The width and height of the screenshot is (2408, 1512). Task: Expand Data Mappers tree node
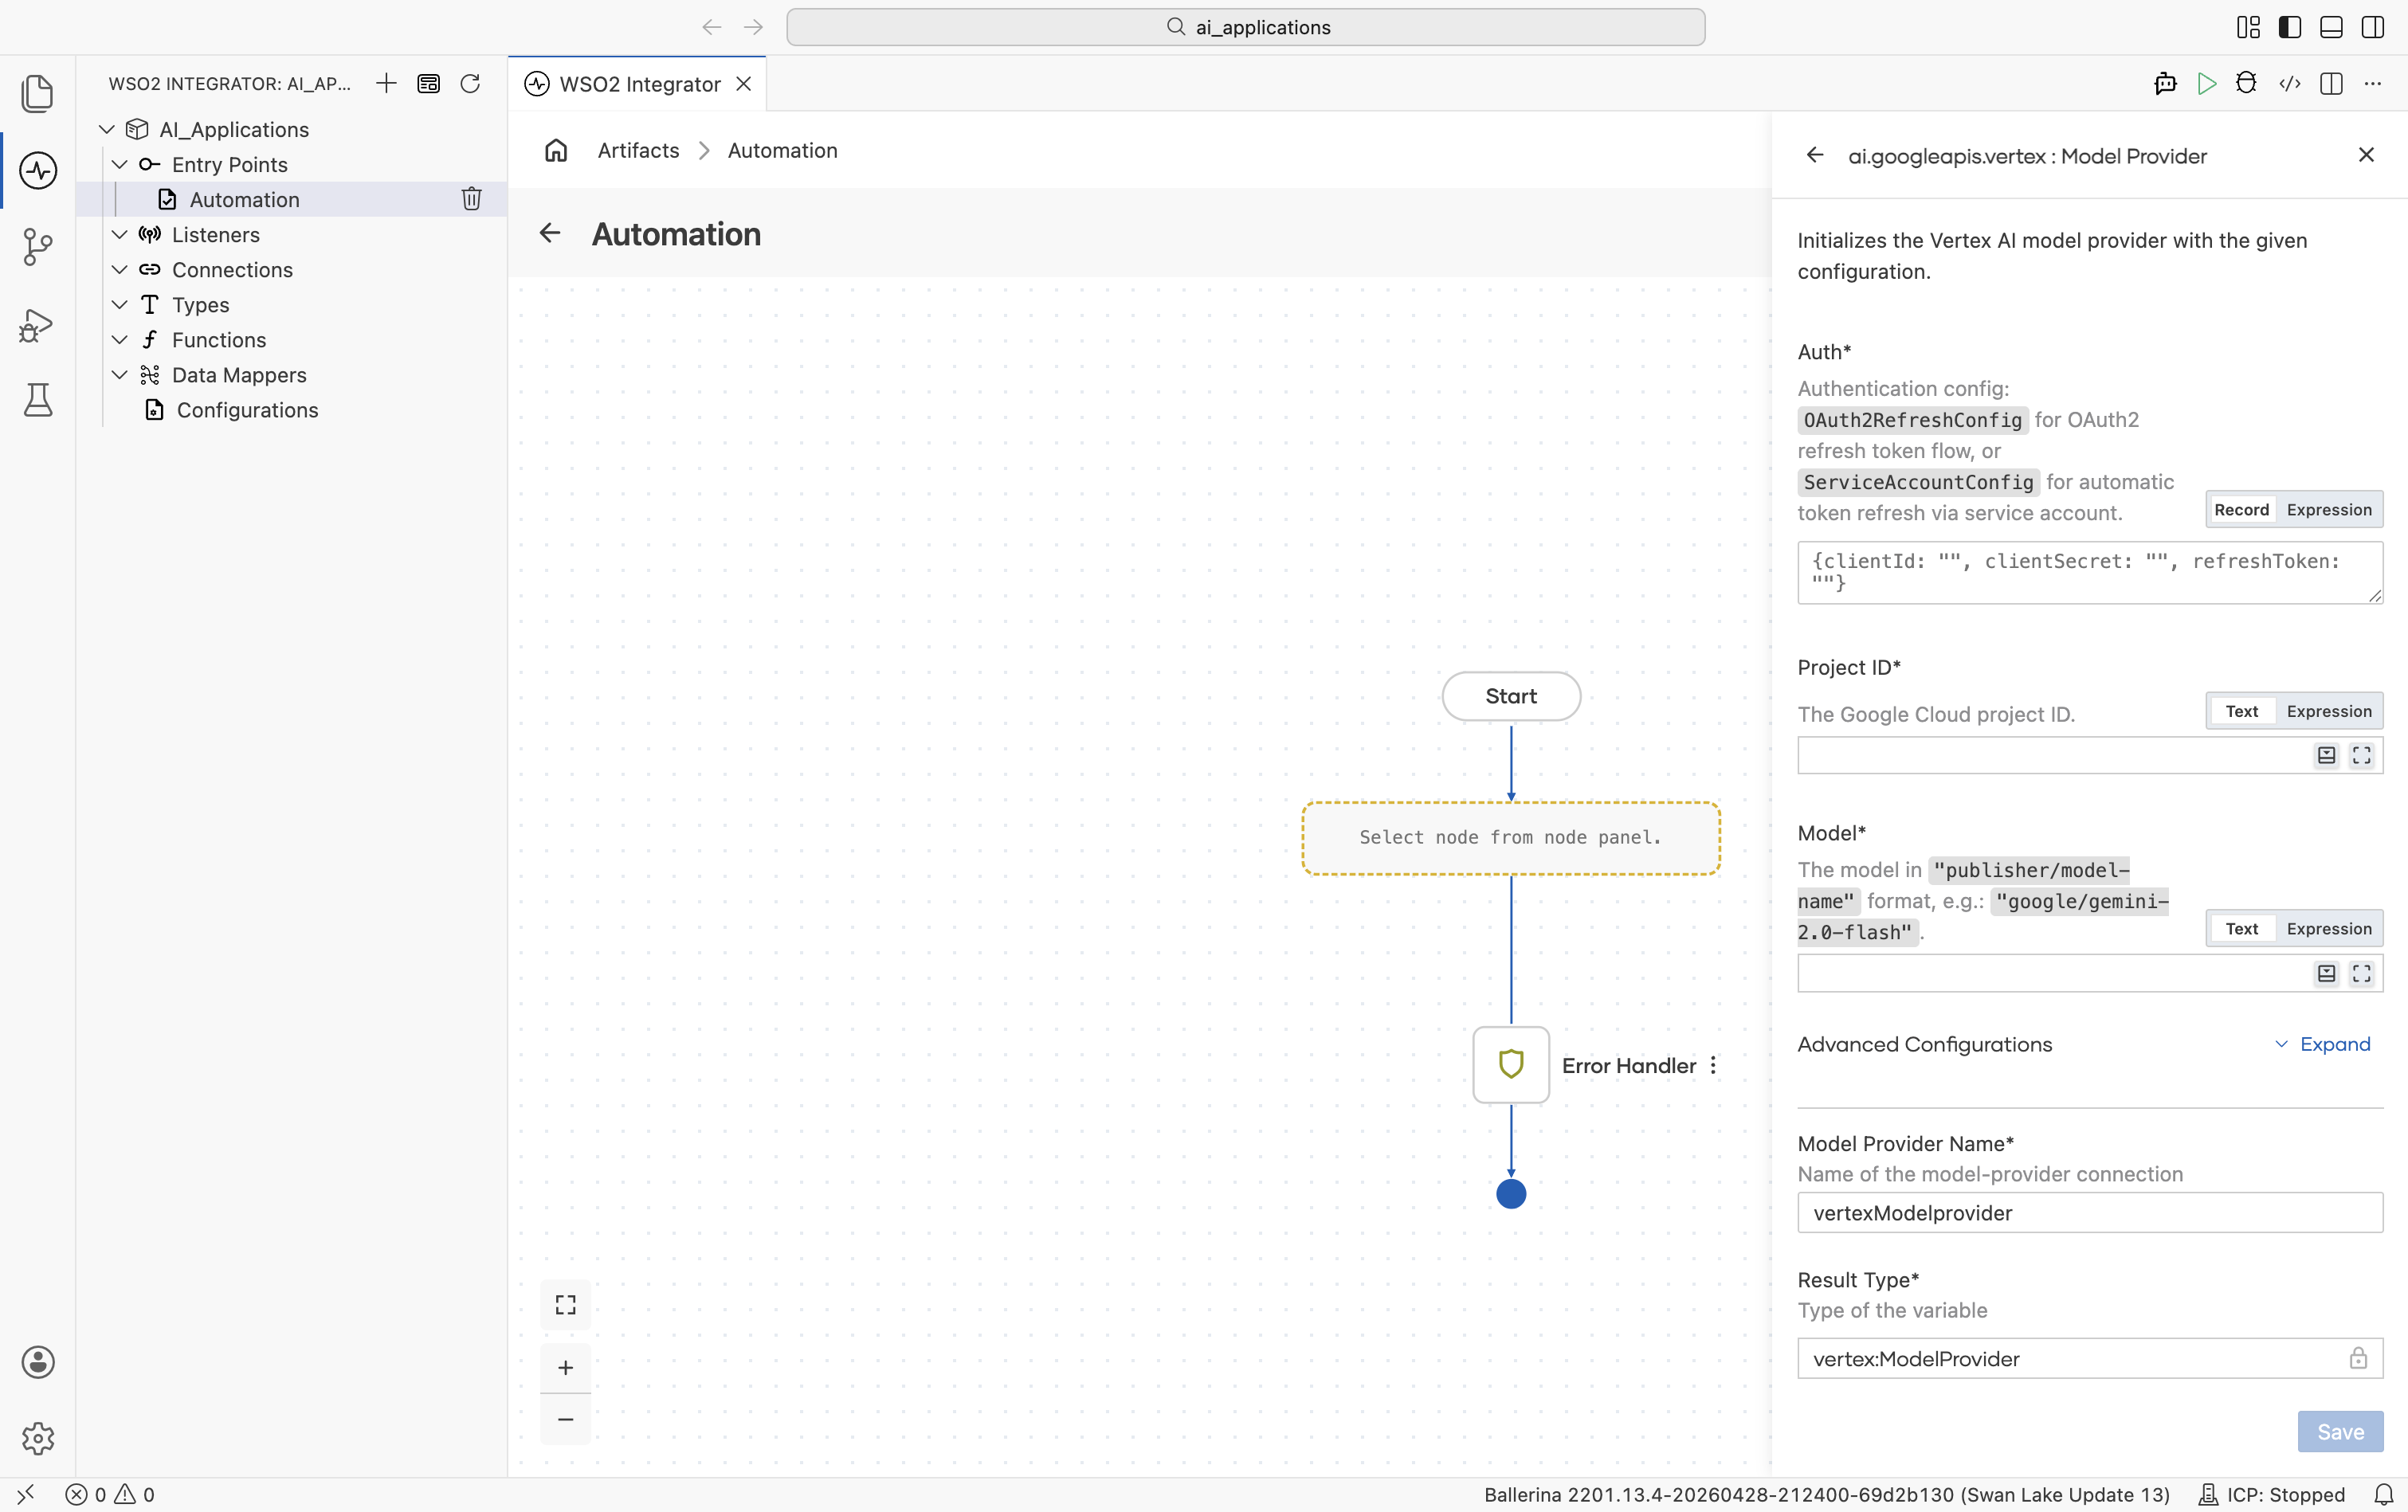120,374
